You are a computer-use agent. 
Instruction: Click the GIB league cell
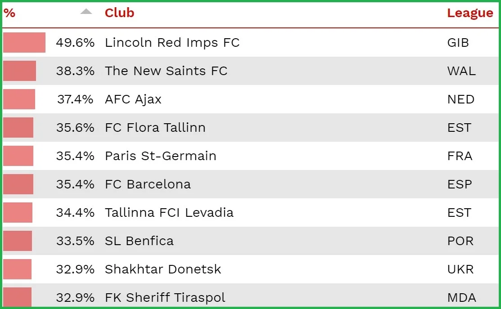tap(458, 43)
